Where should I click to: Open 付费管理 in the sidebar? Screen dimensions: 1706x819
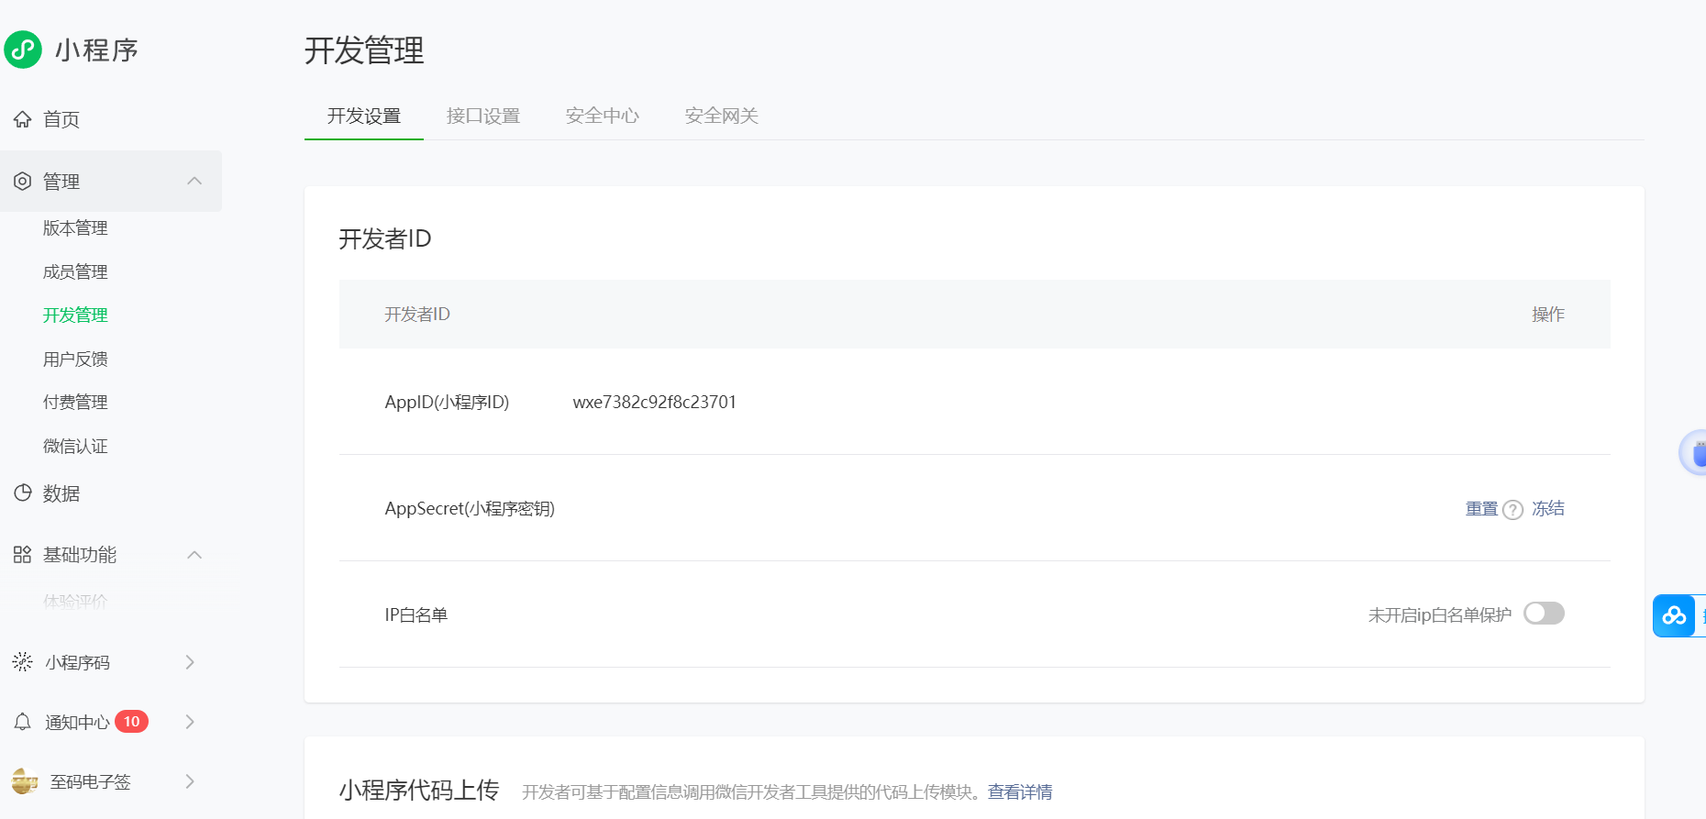tap(75, 403)
